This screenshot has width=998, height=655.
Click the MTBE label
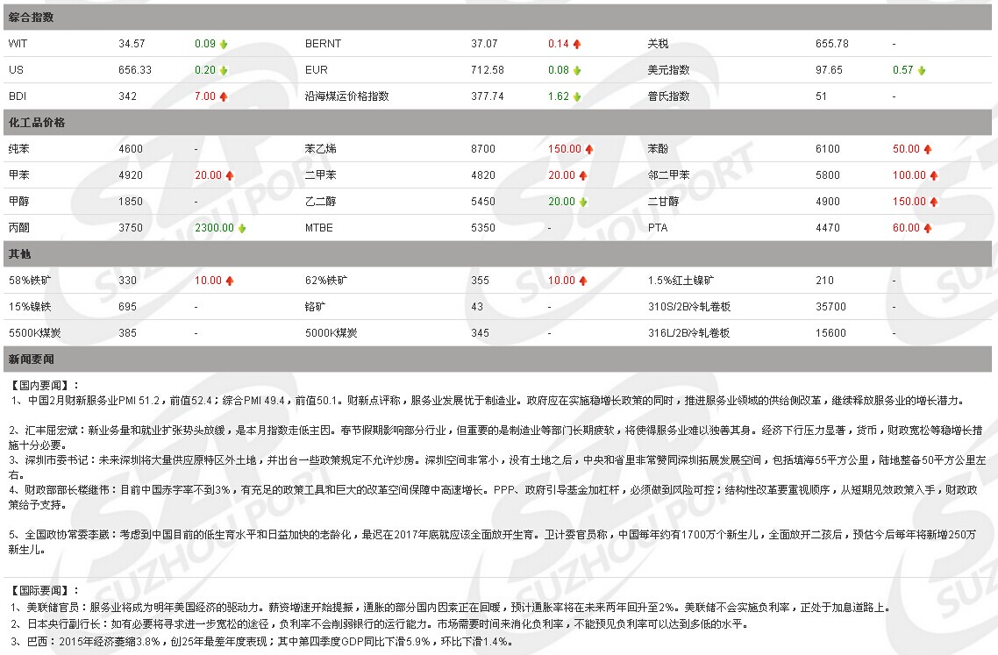point(319,228)
